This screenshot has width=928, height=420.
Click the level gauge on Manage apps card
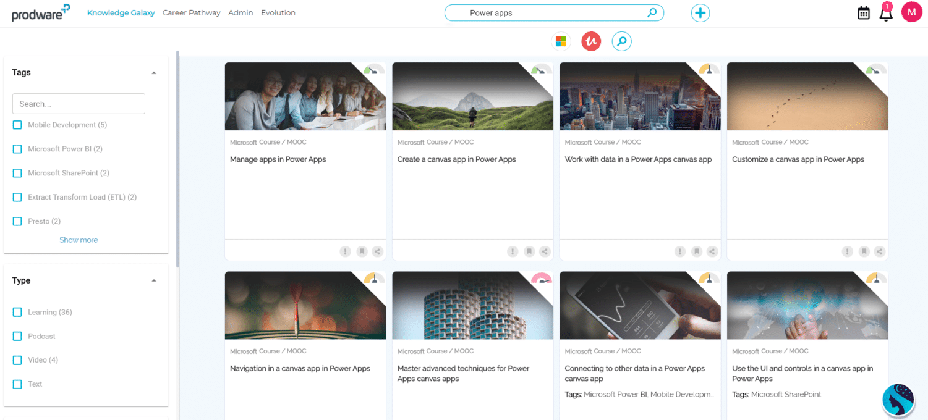pyautogui.click(x=374, y=69)
